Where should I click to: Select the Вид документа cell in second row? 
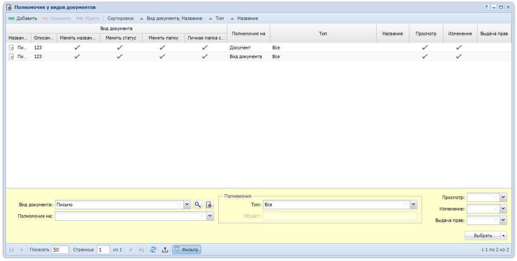246,56
